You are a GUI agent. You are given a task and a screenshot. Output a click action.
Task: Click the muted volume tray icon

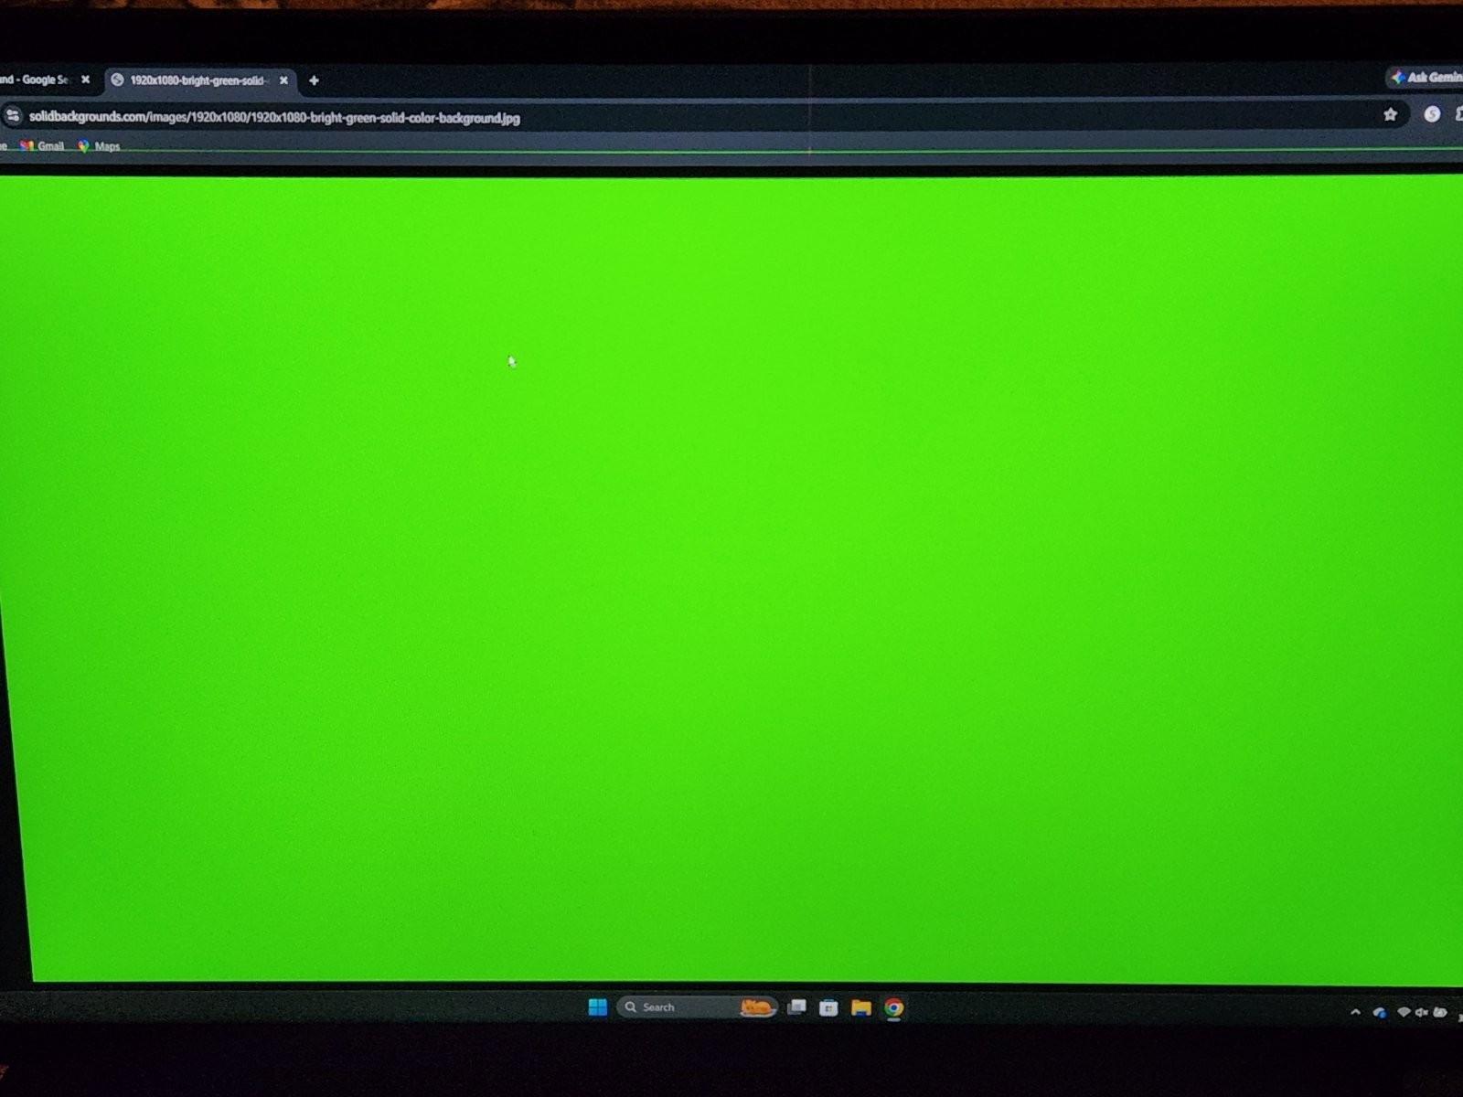1421,1012
